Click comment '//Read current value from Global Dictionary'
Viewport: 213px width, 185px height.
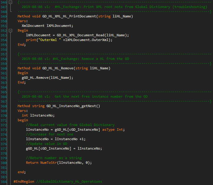point(70,125)
